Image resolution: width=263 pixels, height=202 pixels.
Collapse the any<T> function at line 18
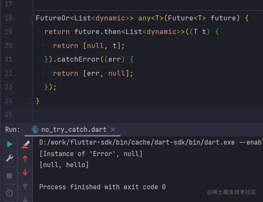click(32, 18)
